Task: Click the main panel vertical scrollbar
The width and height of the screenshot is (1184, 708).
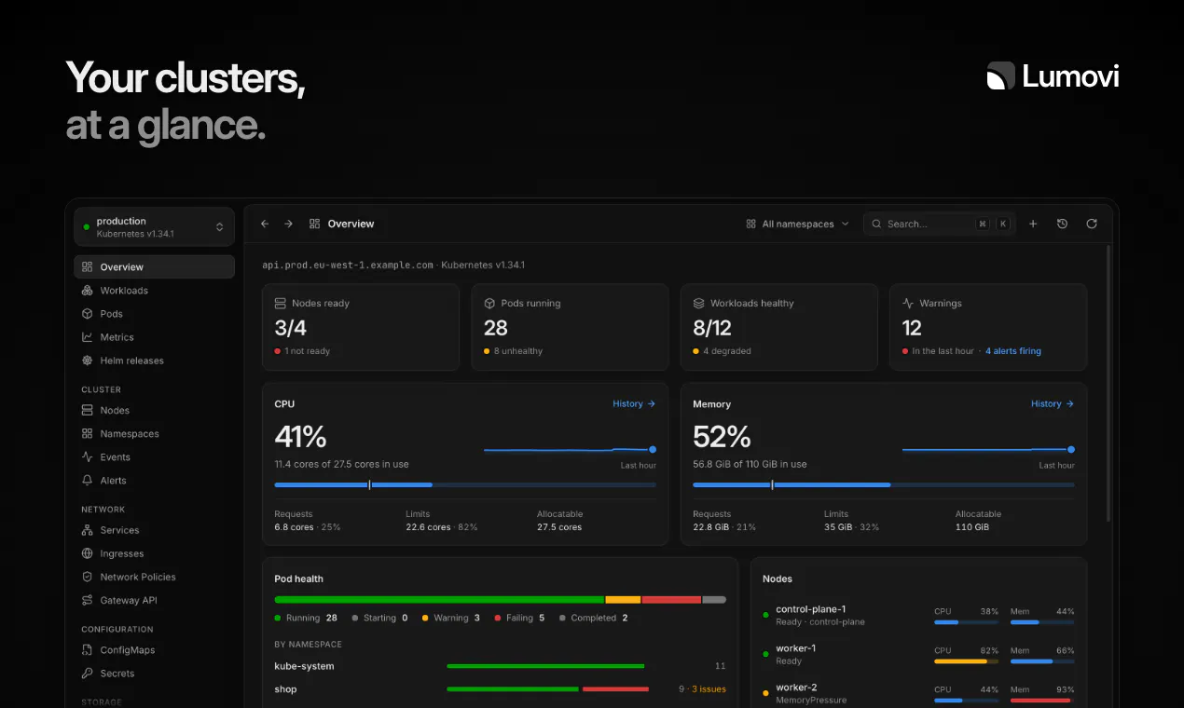Action: point(1108,382)
